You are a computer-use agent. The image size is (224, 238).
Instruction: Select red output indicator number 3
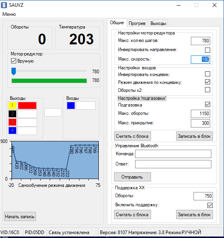click(12, 122)
